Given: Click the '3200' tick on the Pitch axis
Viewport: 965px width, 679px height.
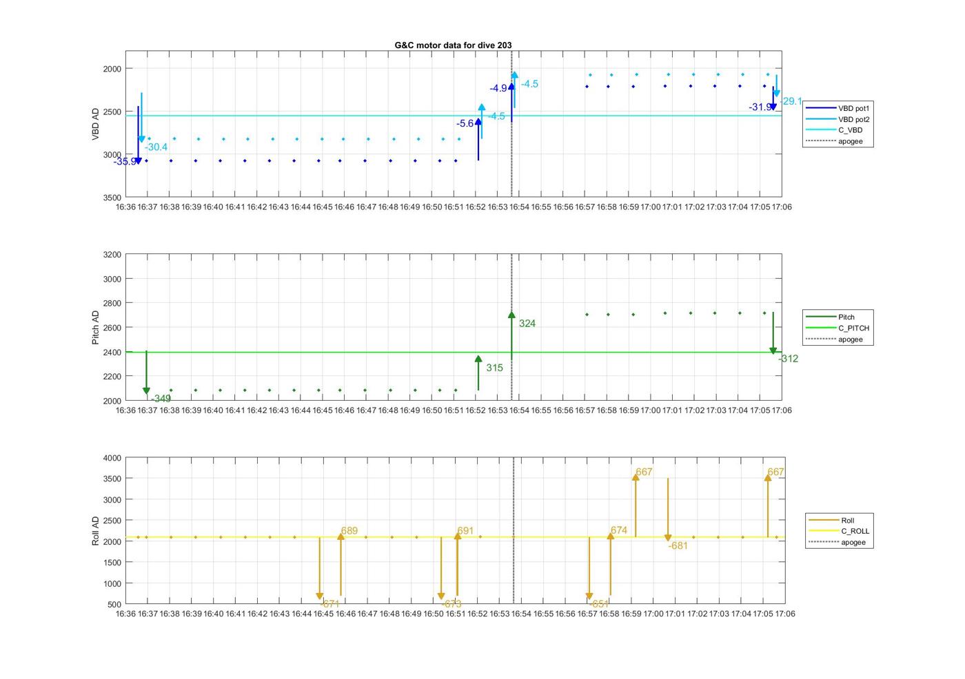Looking at the screenshot, I should [112, 255].
